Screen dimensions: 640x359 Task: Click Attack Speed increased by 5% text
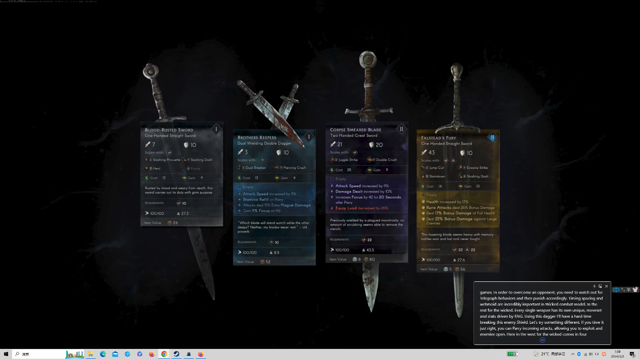270,194
